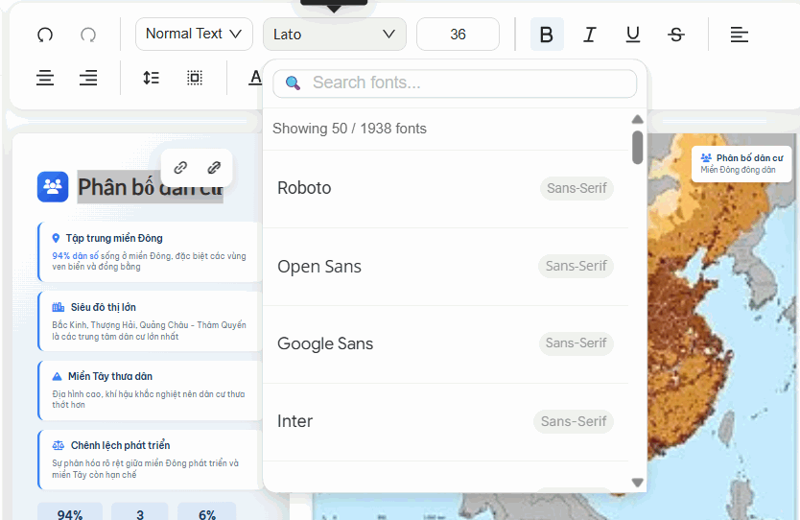
Task: Edit the font size field showing 36
Action: tap(458, 35)
